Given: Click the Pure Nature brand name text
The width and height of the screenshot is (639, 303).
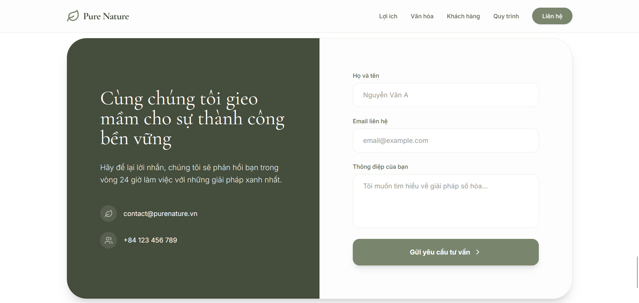Looking at the screenshot, I should pos(106,16).
